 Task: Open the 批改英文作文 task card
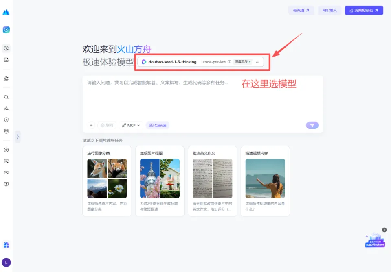click(x=212, y=181)
